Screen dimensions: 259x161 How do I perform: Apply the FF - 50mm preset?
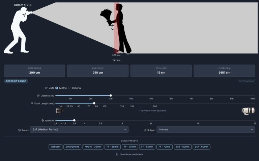(147, 147)
